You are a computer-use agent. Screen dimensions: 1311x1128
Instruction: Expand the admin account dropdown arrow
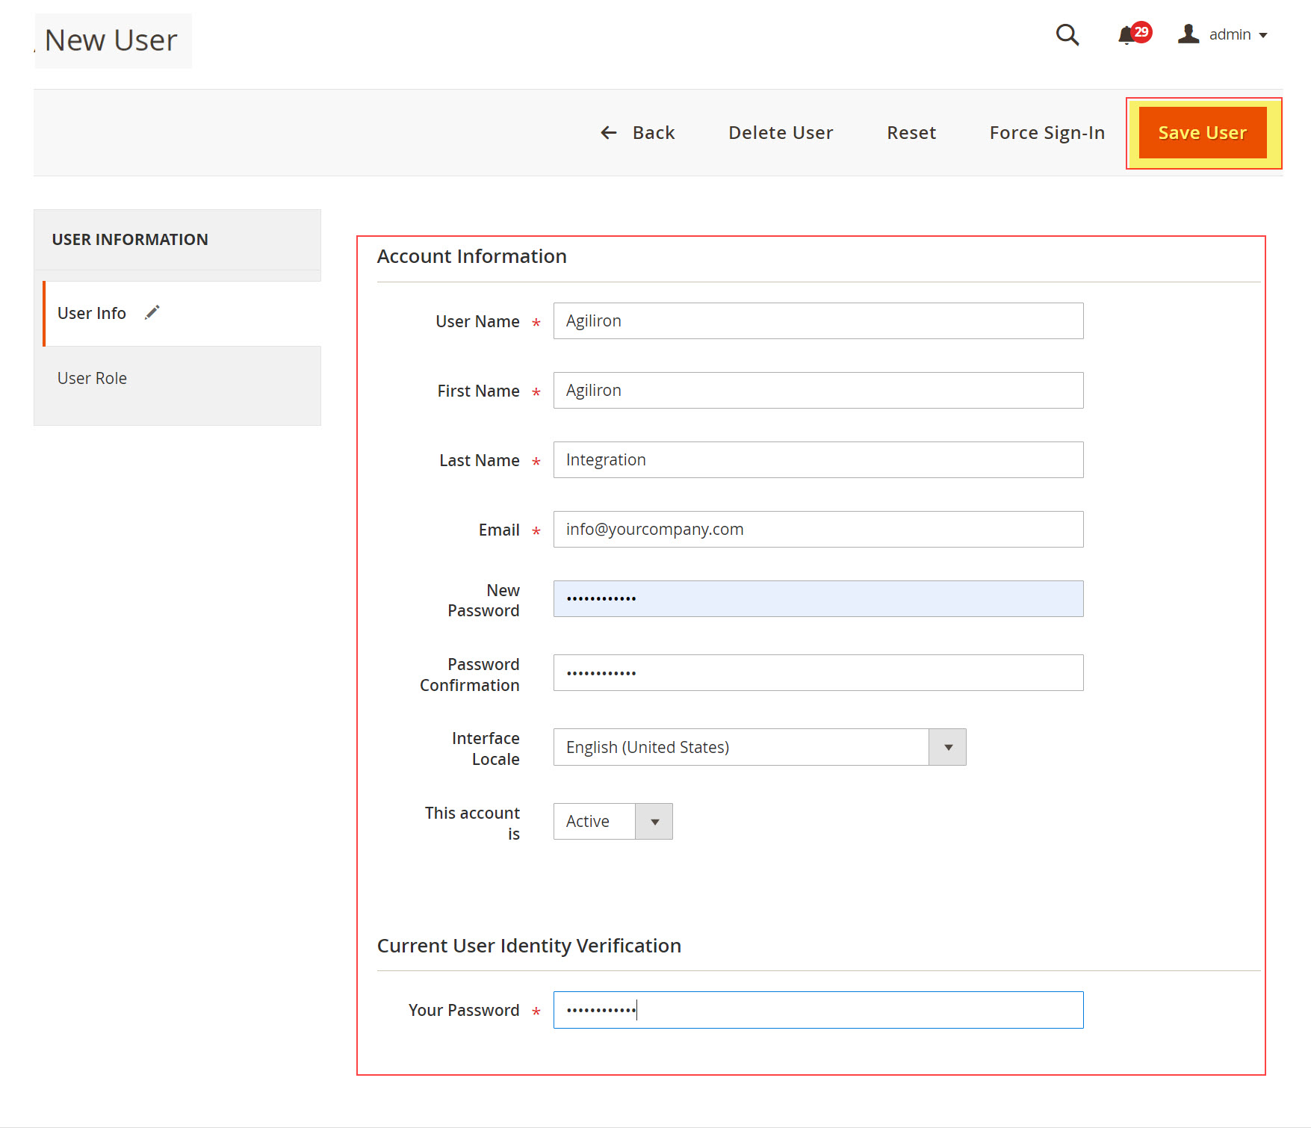pos(1263,35)
